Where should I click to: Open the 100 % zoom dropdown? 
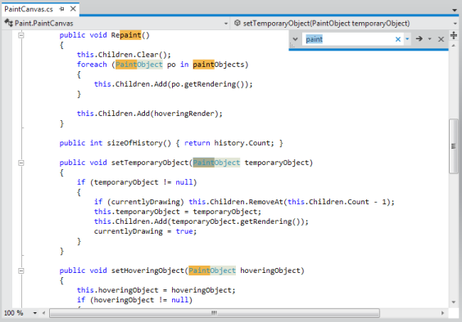(34, 313)
